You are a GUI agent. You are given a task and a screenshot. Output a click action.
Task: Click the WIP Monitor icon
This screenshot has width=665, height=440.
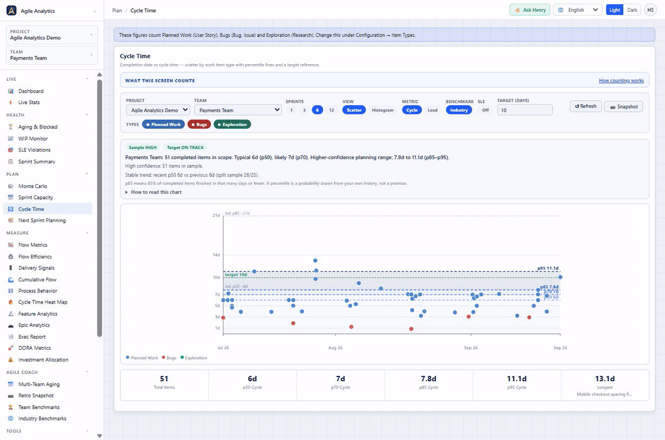click(11, 139)
